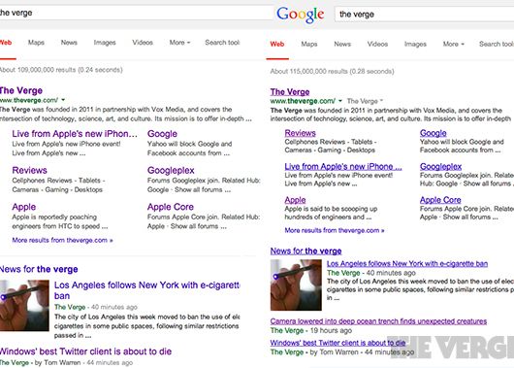Switch to Maps tab in the left pane
The width and height of the screenshot is (514, 368).
pos(36,43)
